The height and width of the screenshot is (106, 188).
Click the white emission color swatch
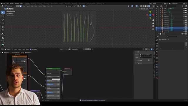[x=56, y=79]
